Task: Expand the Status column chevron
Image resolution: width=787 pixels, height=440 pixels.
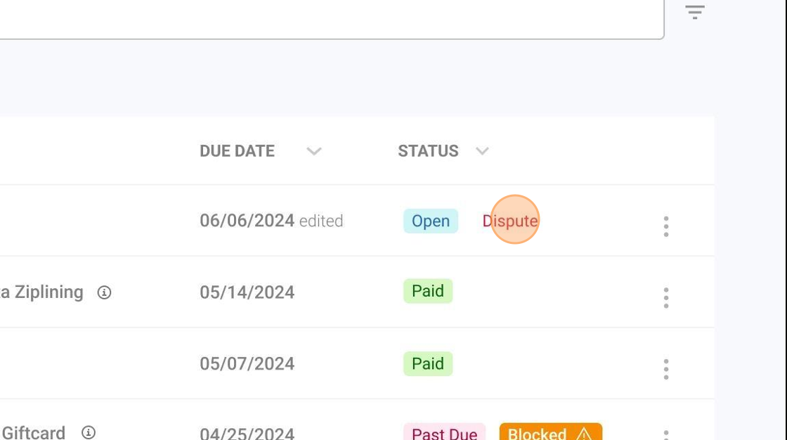Action: point(482,151)
